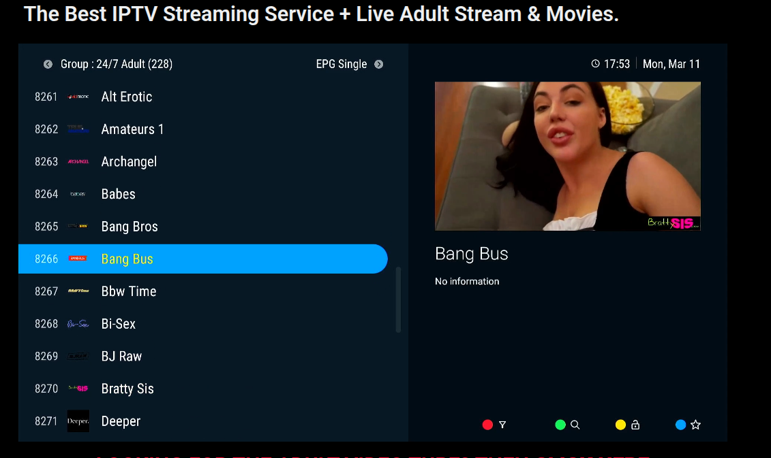
Task: Open the filter funnel icon
Action: point(502,425)
